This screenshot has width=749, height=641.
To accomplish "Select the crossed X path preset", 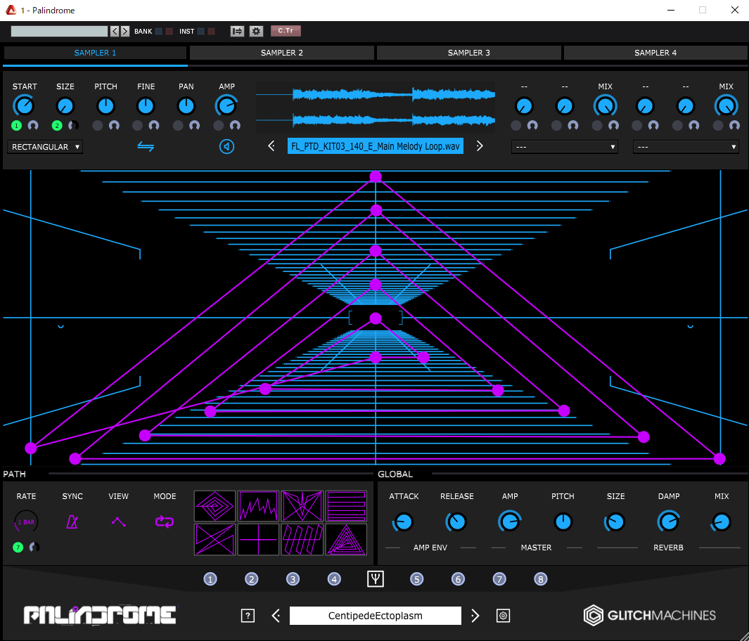I will tap(215, 539).
